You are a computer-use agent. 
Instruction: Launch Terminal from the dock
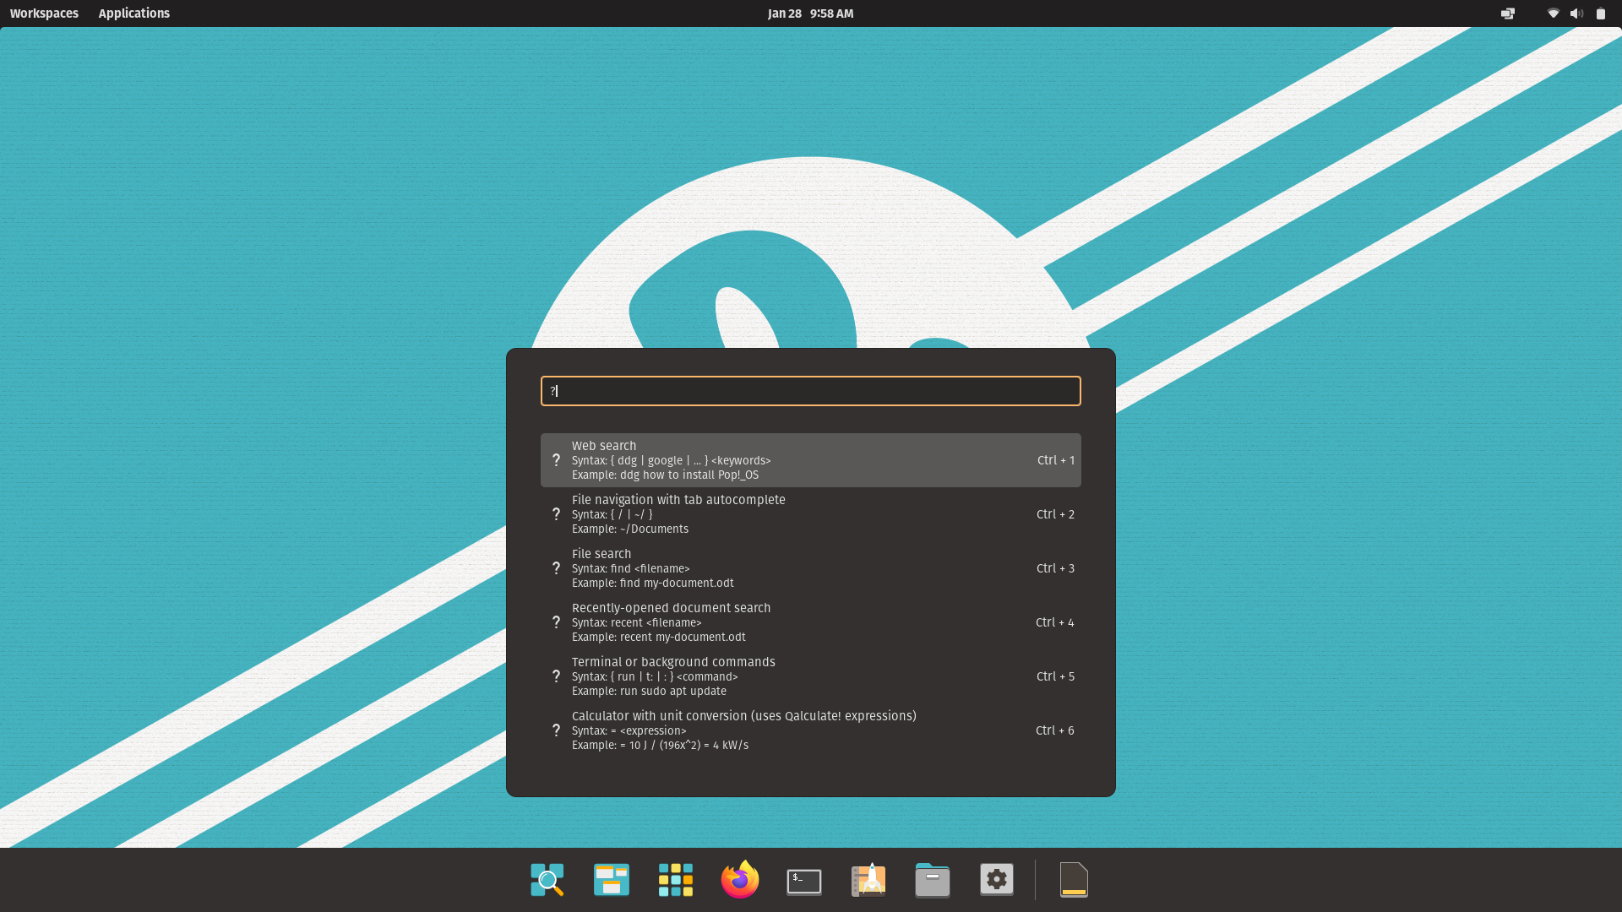pyautogui.click(x=804, y=881)
